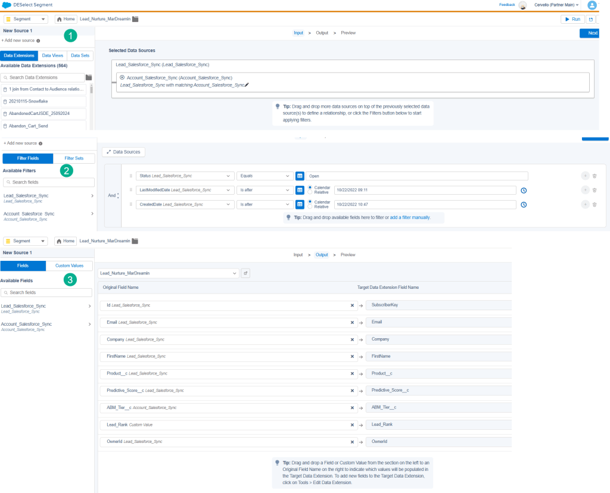
Task: Click the blue table icon in CreatedDate row
Action: [x=300, y=204]
